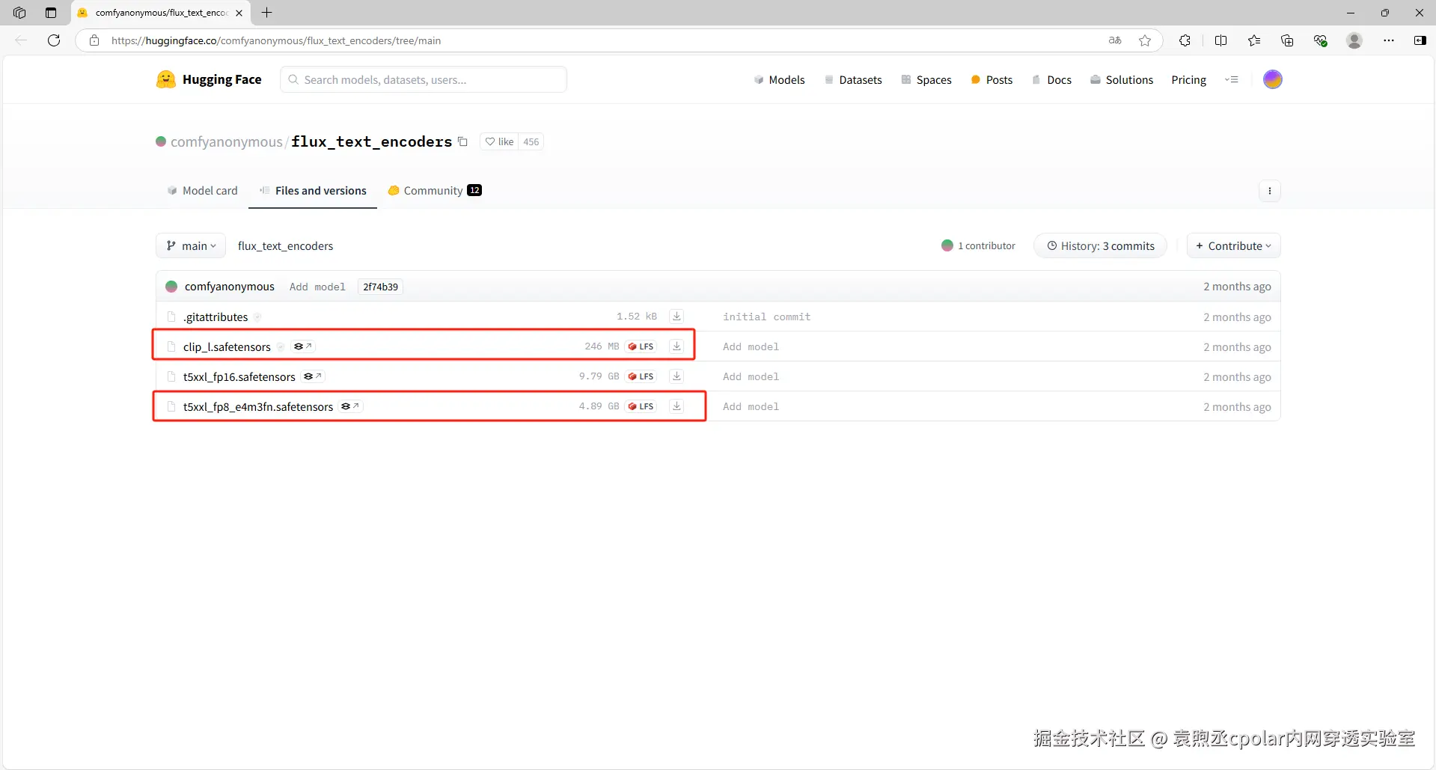Go to Models in the top navigation
Screen dimensions: 1436x770
pos(779,79)
